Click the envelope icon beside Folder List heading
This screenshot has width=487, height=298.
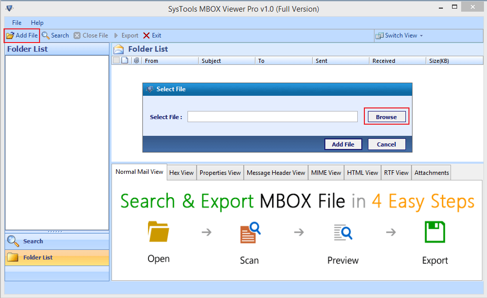(x=119, y=49)
